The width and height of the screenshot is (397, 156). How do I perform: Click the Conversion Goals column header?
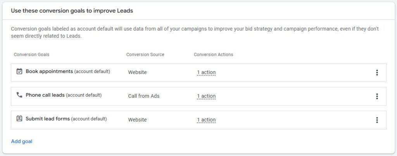point(32,54)
